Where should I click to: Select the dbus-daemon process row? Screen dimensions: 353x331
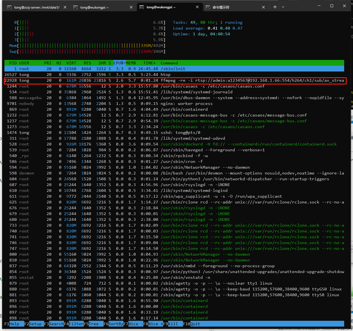[174, 98]
